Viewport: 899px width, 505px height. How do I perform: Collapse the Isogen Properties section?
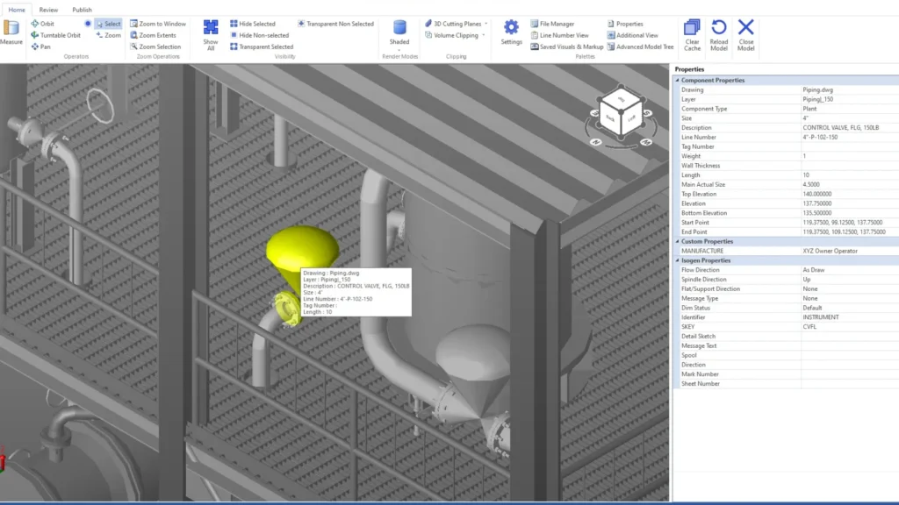pos(677,260)
